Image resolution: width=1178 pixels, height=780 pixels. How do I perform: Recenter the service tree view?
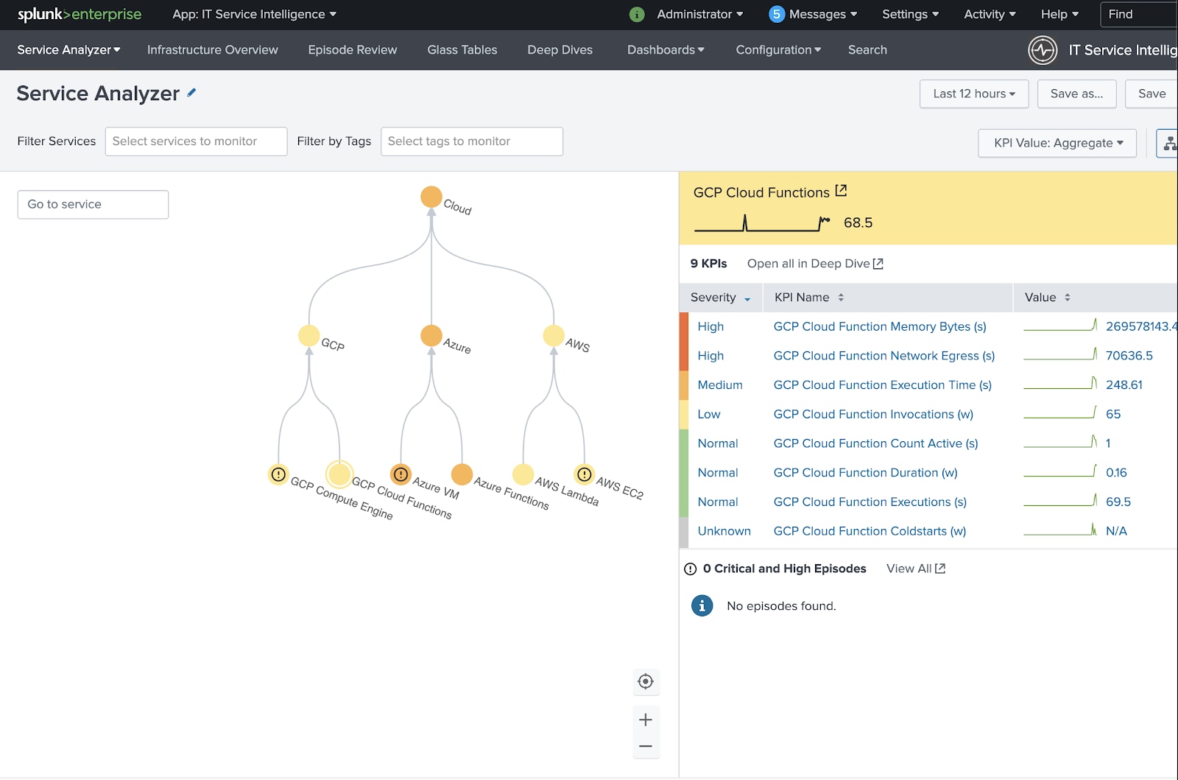[x=646, y=681]
